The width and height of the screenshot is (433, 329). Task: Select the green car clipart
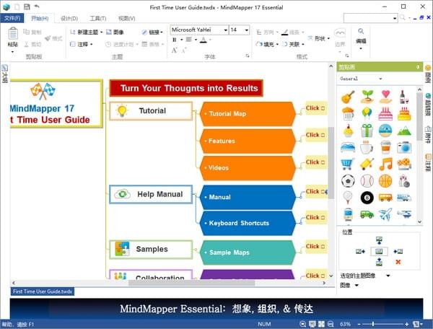[x=367, y=214]
